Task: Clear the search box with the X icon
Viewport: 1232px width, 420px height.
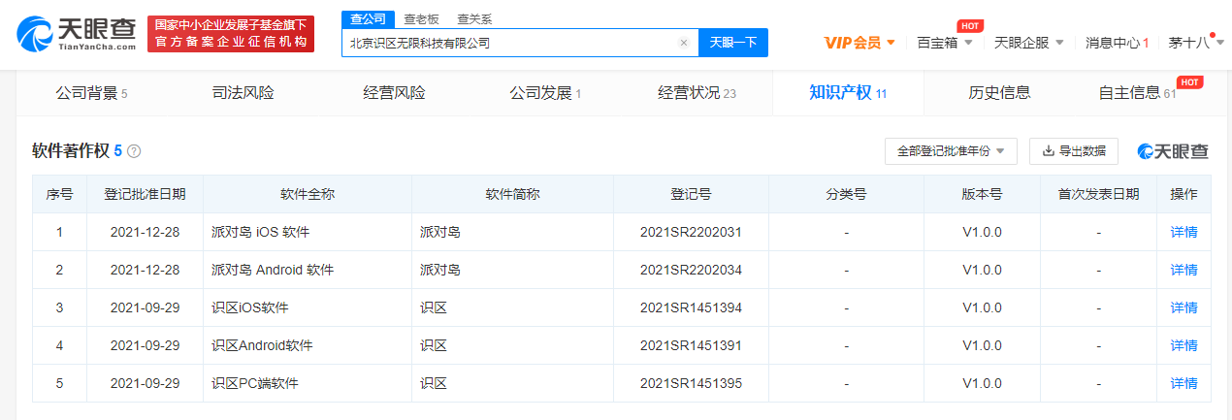Action: [683, 43]
